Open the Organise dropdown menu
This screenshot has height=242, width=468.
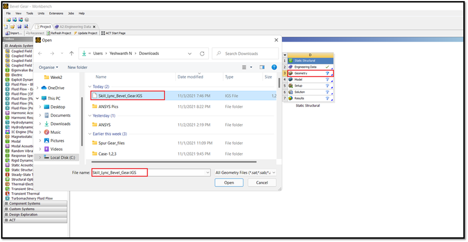point(49,67)
